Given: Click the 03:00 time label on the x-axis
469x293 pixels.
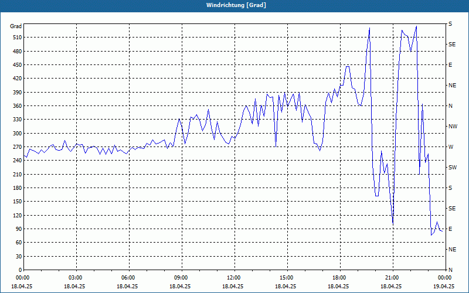Looking at the screenshot, I should click(77, 277).
